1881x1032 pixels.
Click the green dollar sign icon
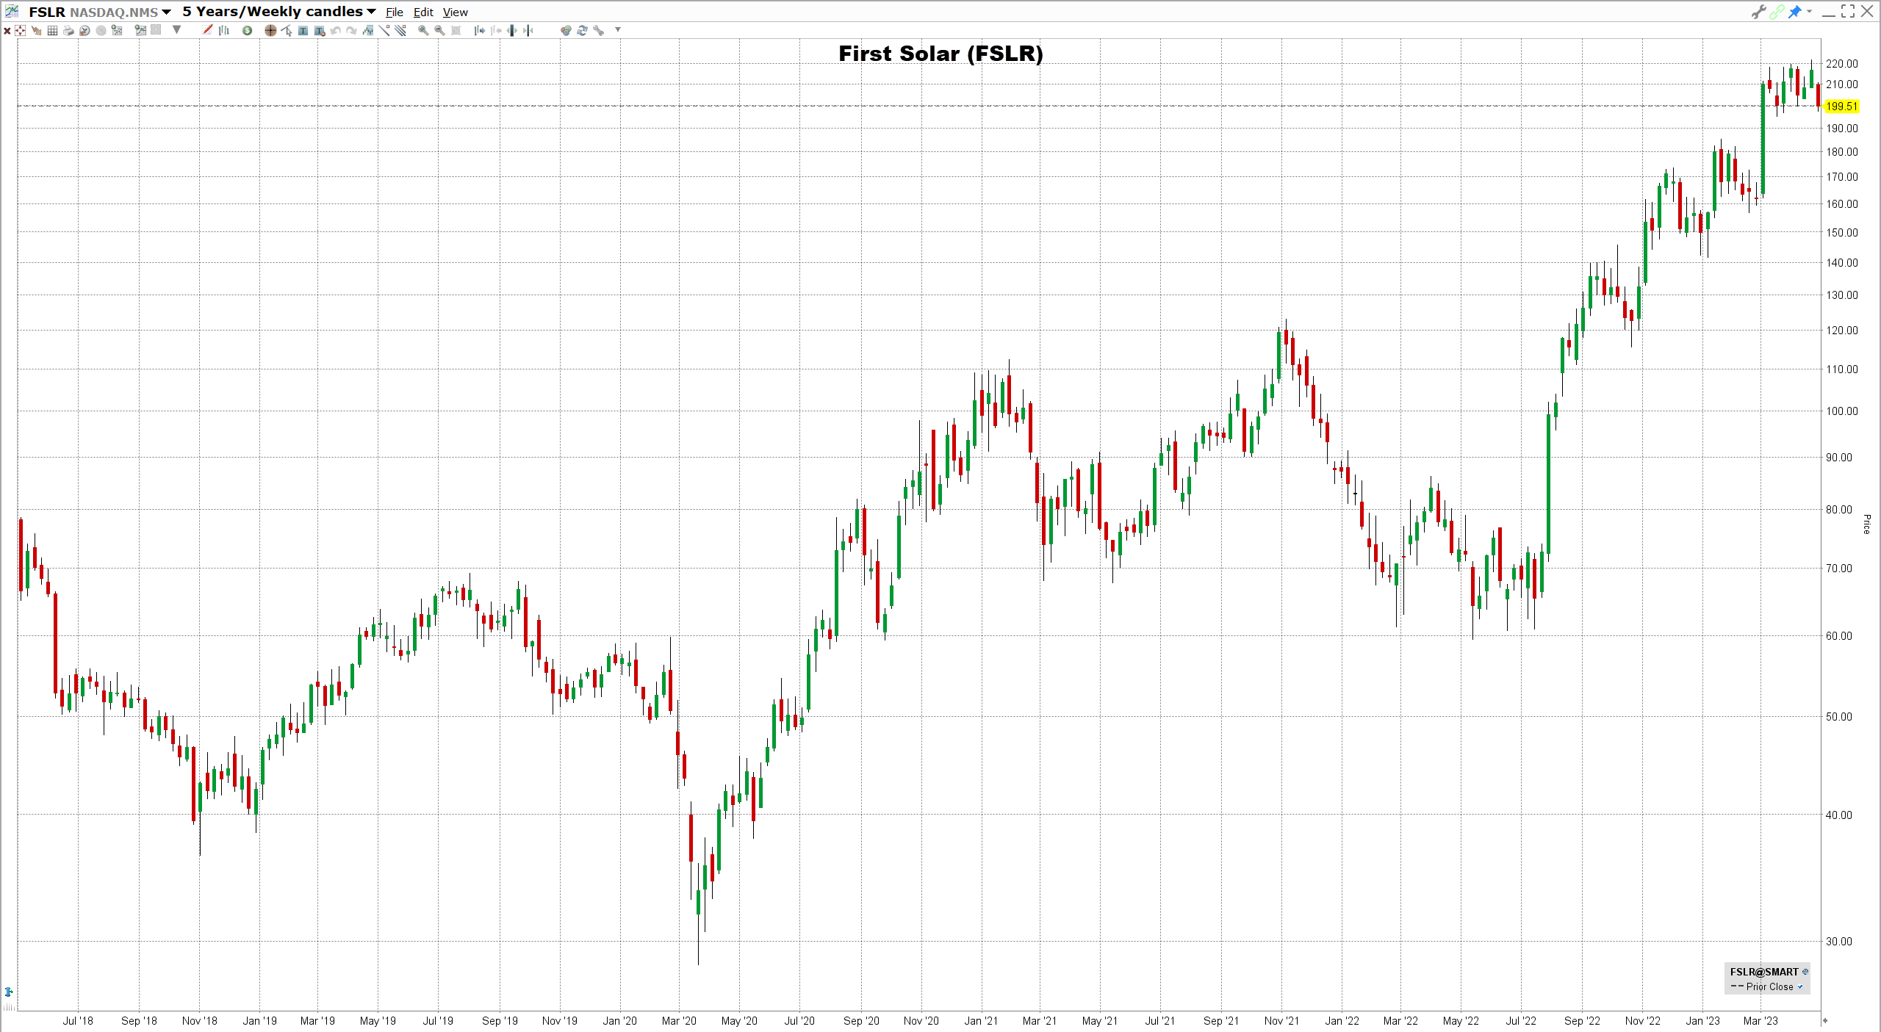[x=247, y=30]
